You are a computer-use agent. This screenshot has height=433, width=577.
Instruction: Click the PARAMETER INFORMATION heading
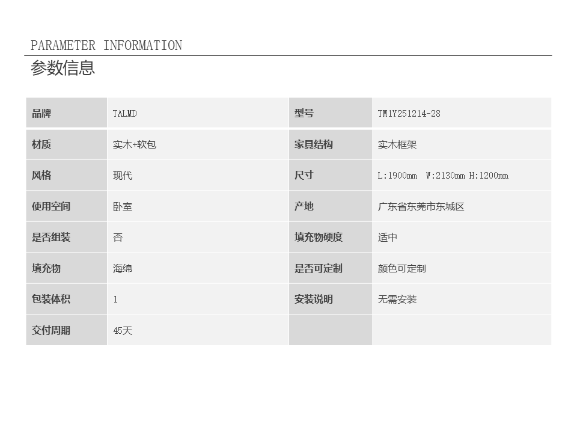pos(106,46)
